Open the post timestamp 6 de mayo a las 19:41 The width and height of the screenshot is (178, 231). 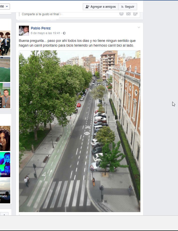click(45, 33)
